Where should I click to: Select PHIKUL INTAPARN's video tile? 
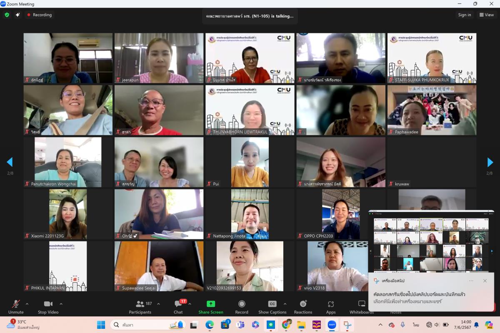pyautogui.click(x=68, y=266)
